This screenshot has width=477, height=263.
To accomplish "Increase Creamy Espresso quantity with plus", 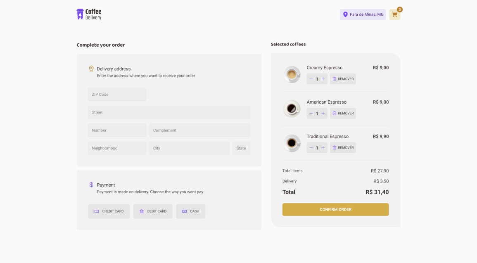I will [x=323, y=79].
